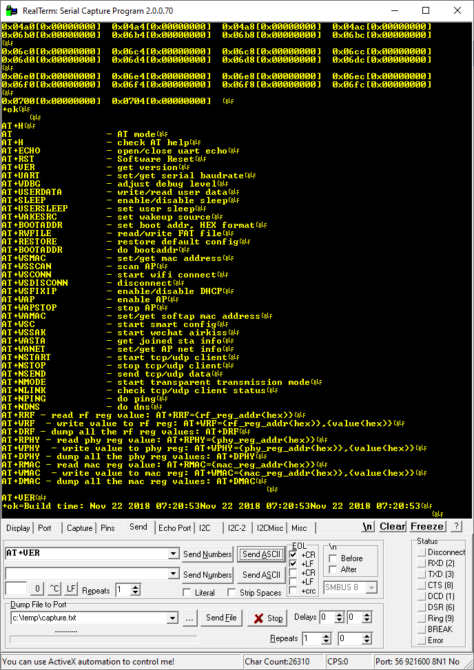Increase the lower Repeats spinner showing 1
Viewport: 474px width, 670px height.
326,636
